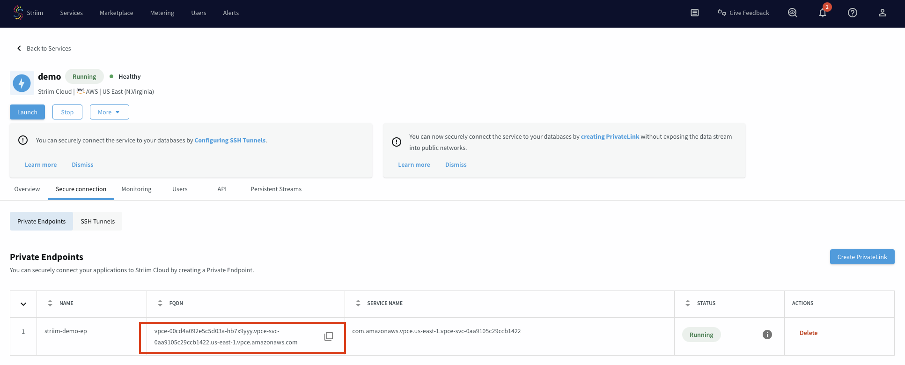Click the monitoring eye-search icon in header
Image resolution: width=905 pixels, height=365 pixels.
pos(792,13)
